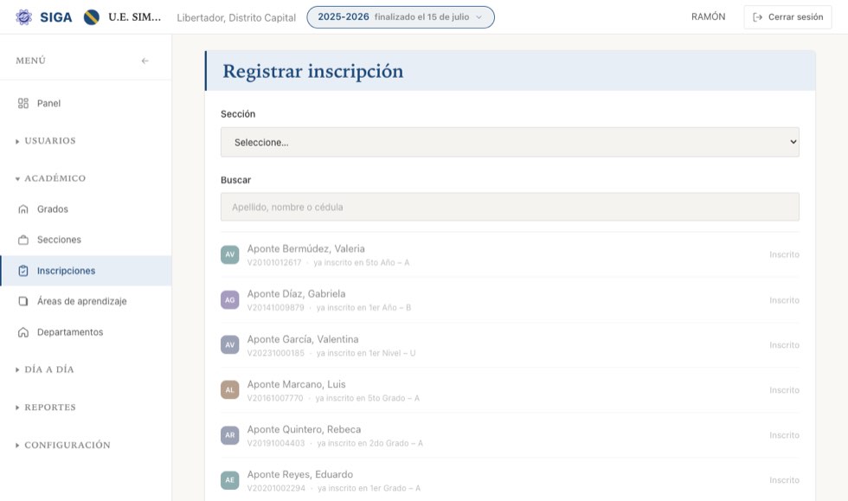Image resolution: width=848 pixels, height=501 pixels.
Task: Open the Sección dropdown showing Seleccione...
Action: [510, 142]
